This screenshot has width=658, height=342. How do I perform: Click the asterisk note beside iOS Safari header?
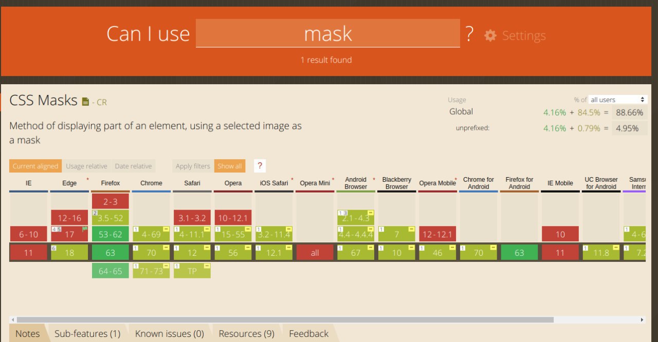point(292,180)
